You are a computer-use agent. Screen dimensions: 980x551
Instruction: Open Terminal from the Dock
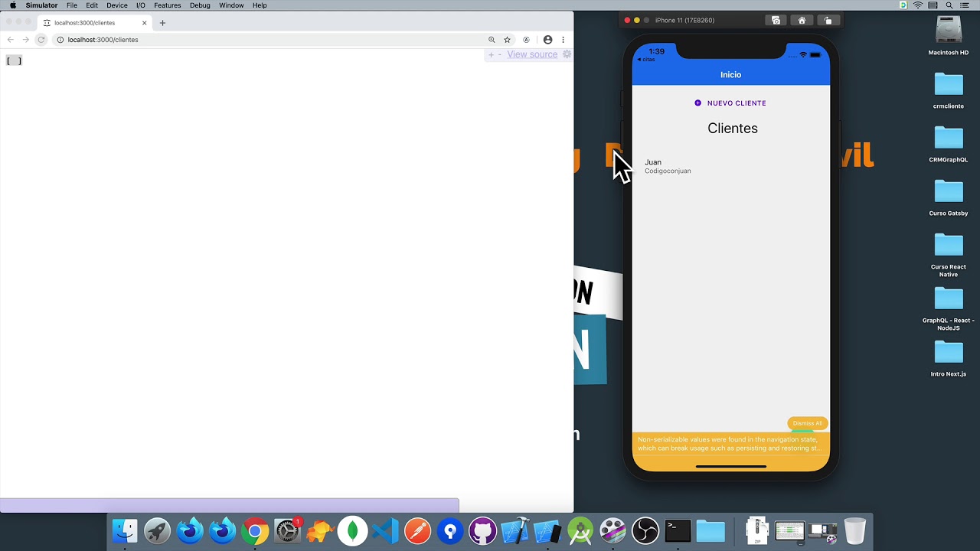[x=678, y=530]
